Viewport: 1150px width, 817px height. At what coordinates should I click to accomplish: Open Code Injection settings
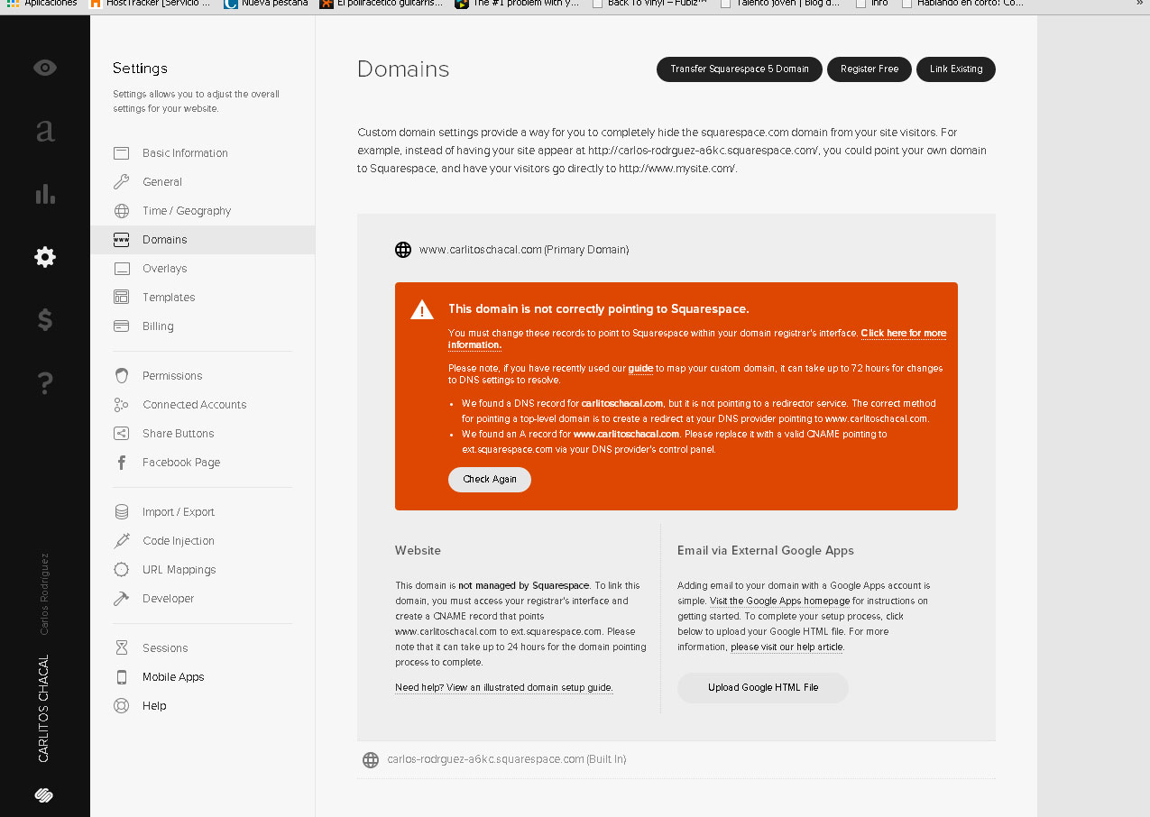(x=179, y=541)
